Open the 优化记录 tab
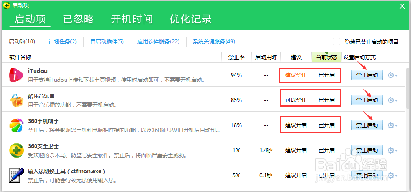This screenshot has height=192, width=411. click(191, 19)
